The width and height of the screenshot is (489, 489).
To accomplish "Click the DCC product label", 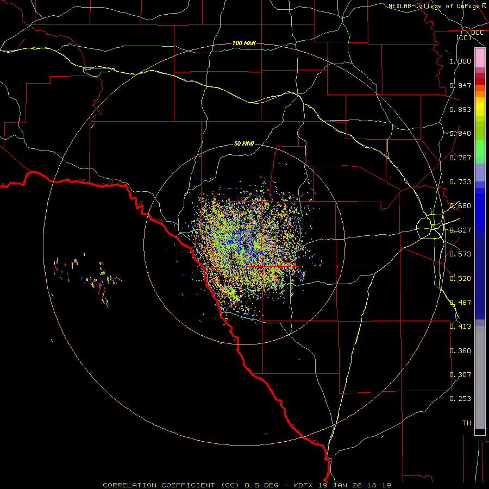I will click(x=478, y=33).
